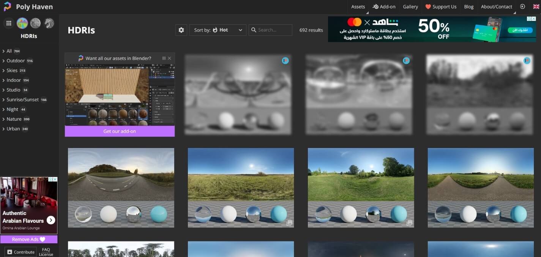
Task: Select the HDRIs asset type icon
Action: pyautogui.click(x=22, y=23)
